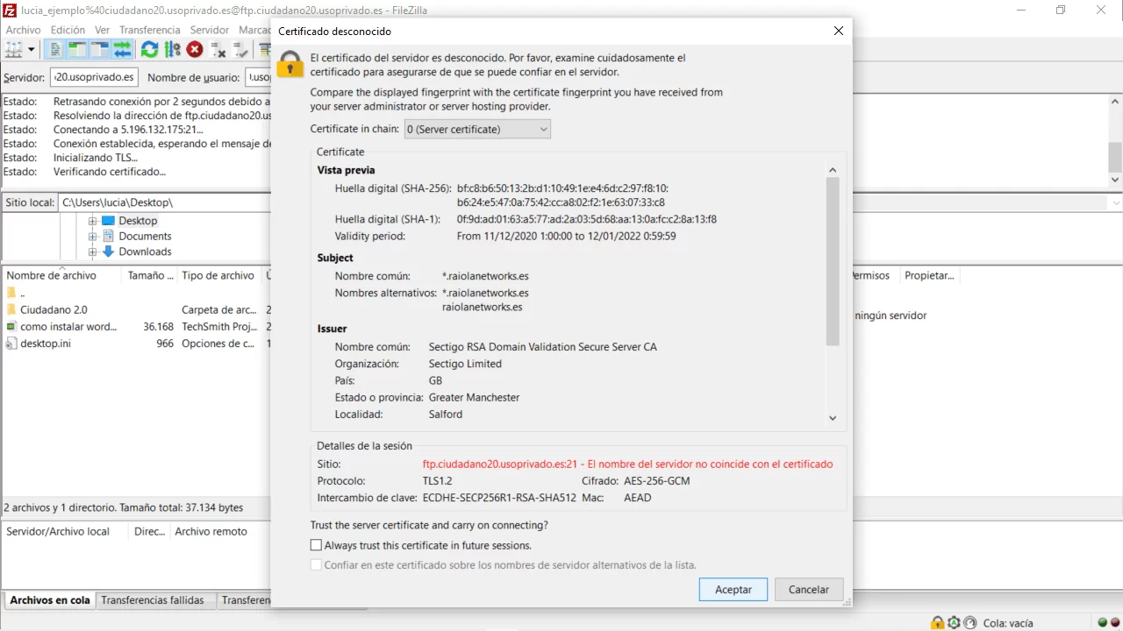Open the Archivo menu
Screen dimensions: 1123x631
click(x=24, y=30)
